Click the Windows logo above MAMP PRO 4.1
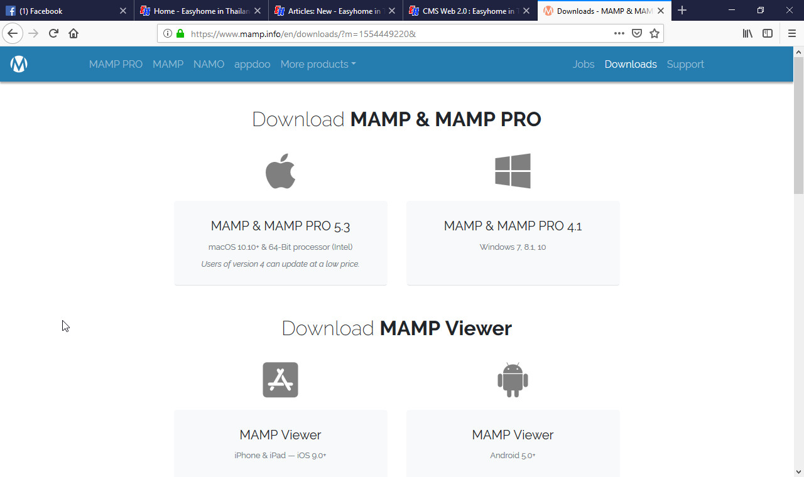The width and height of the screenshot is (804, 477). (513, 170)
